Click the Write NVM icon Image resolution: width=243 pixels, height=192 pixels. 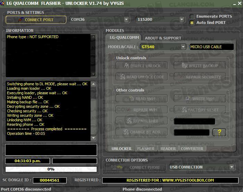pos(188,98)
